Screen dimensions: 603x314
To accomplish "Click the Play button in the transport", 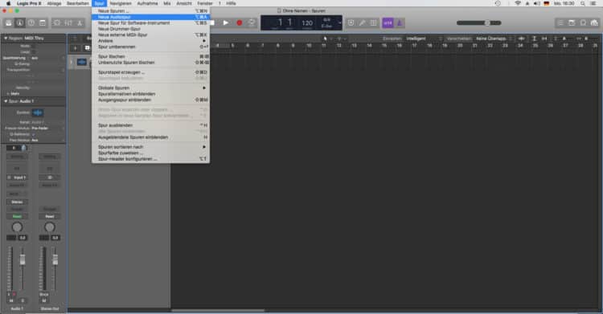I will [x=226, y=22].
